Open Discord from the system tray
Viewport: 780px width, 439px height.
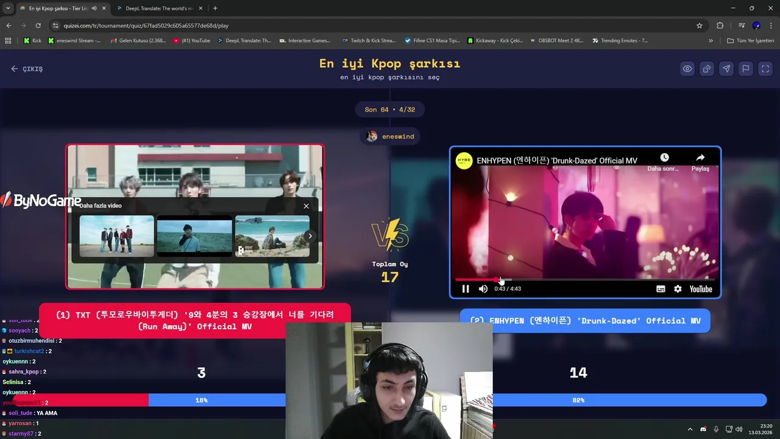pyautogui.click(x=703, y=429)
